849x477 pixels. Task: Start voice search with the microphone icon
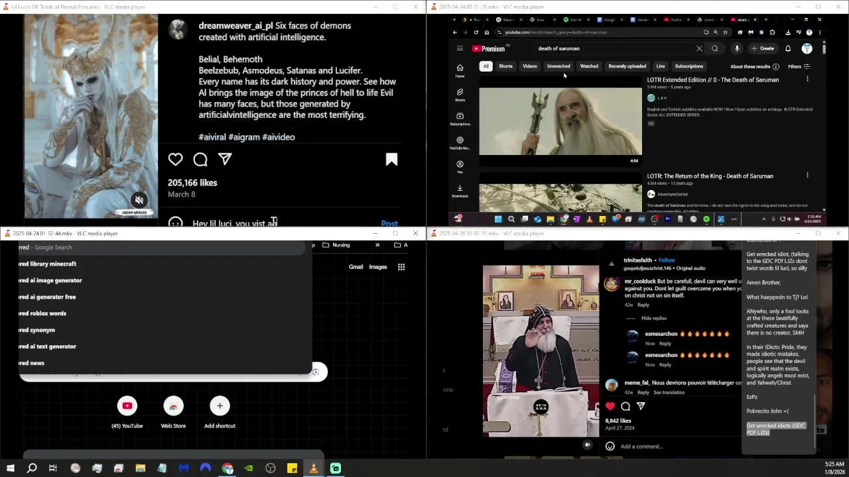[x=737, y=48]
